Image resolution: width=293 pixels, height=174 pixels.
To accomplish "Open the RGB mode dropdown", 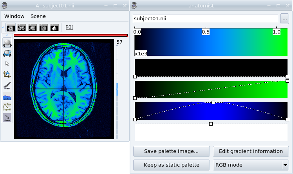I will (x=251, y=165).
